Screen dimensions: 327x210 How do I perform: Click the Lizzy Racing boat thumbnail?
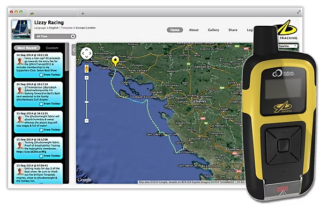[21, 30]
